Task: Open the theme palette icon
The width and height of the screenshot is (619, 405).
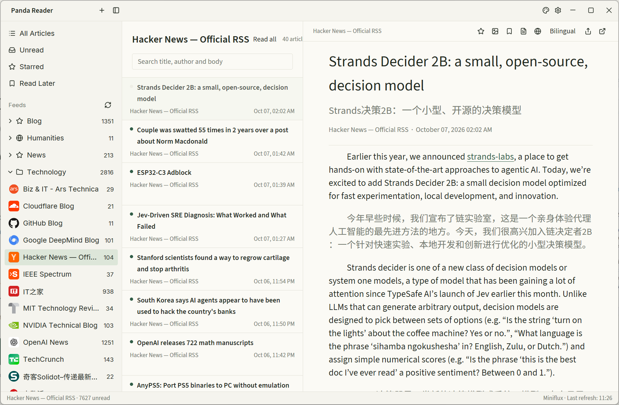Action: pos(546,10)
